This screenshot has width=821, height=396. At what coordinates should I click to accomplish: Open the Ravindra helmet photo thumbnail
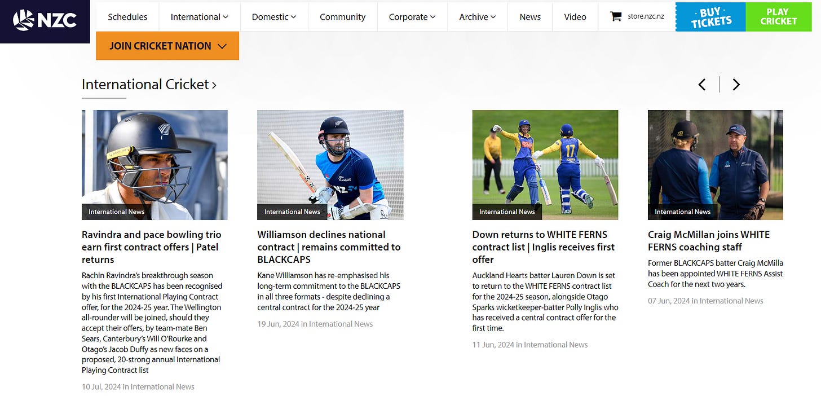click(x=155, y=165)
